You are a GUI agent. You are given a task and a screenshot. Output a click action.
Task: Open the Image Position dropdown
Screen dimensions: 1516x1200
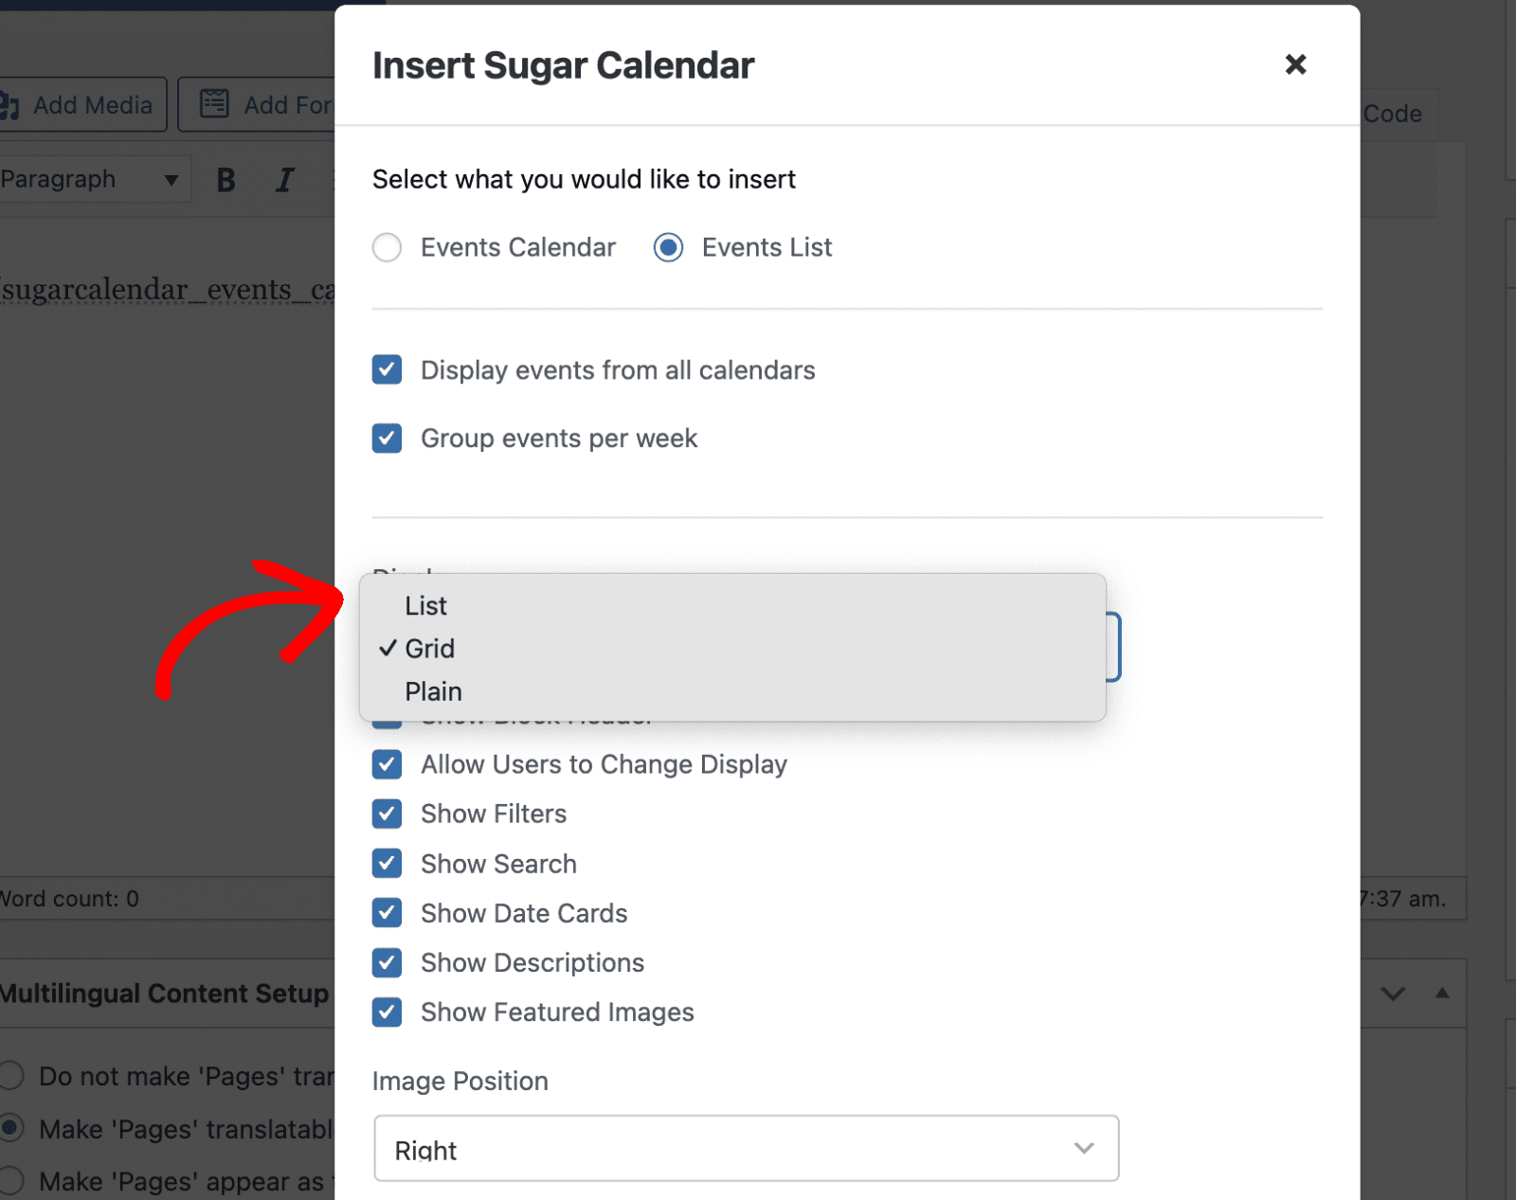coord(746,1149)
